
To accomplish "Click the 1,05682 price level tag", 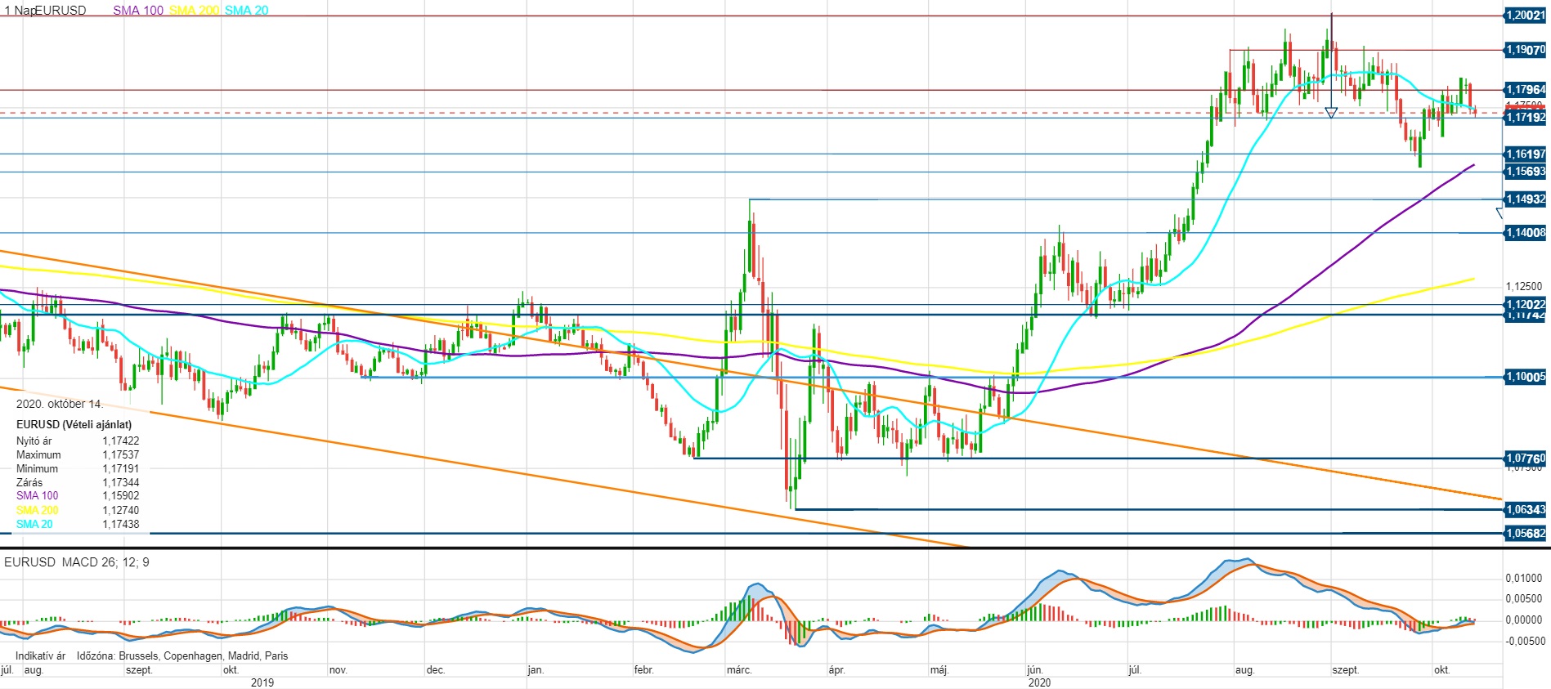I will pos(1525,534).
